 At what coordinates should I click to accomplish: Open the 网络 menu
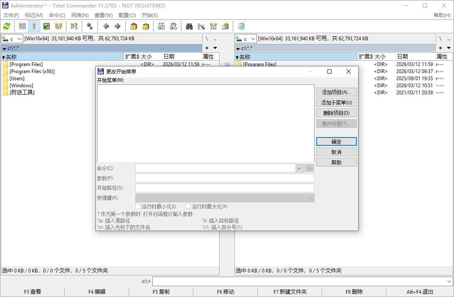click(80, 15)
